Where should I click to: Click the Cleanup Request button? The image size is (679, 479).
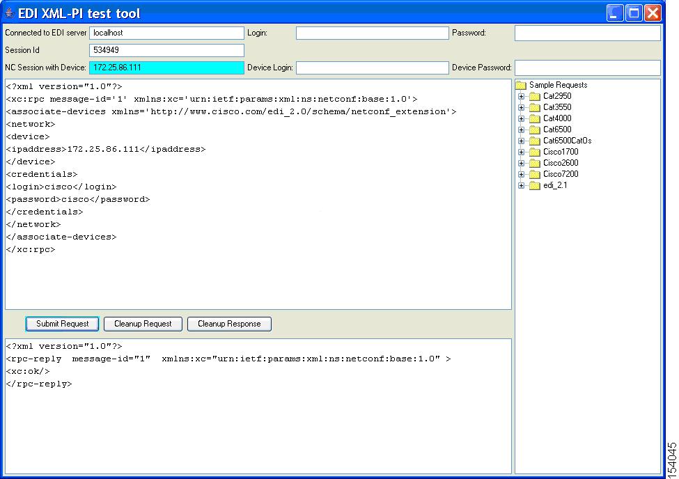[x=143, y=324]
